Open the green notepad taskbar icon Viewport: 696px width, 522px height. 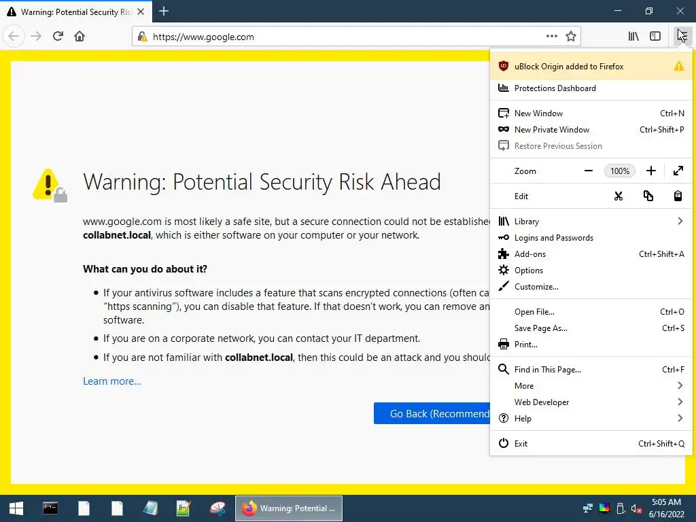(184, 508)
